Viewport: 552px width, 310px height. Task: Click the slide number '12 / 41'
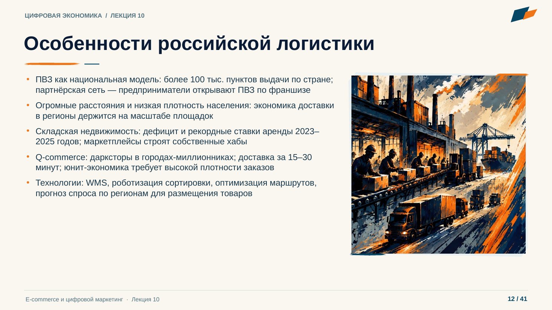[x=517, y=299]
